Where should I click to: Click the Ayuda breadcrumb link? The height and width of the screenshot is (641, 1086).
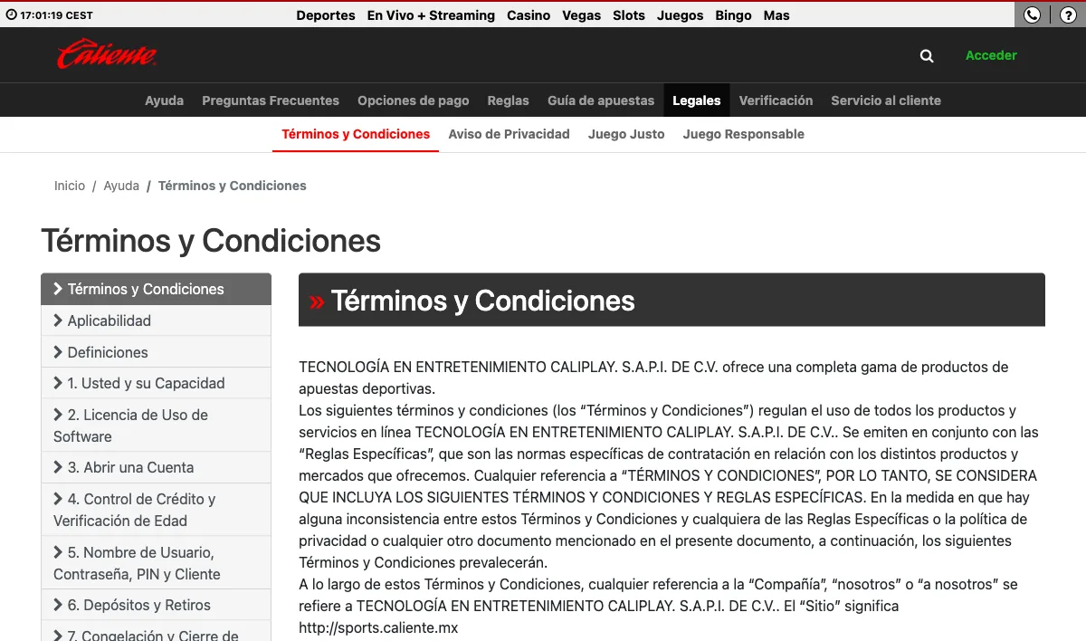point(121,186)
